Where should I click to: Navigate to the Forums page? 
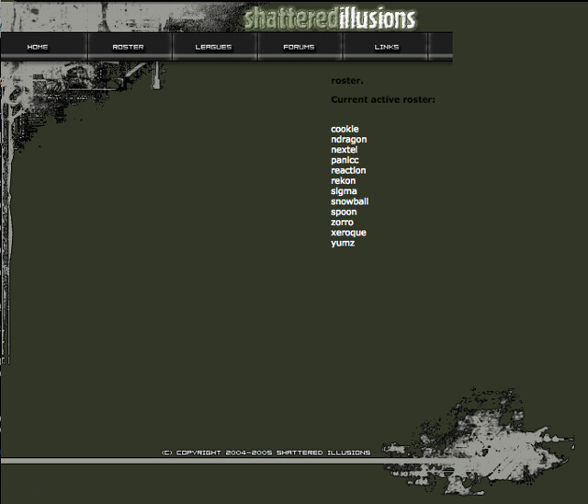(x=299, y=47)
